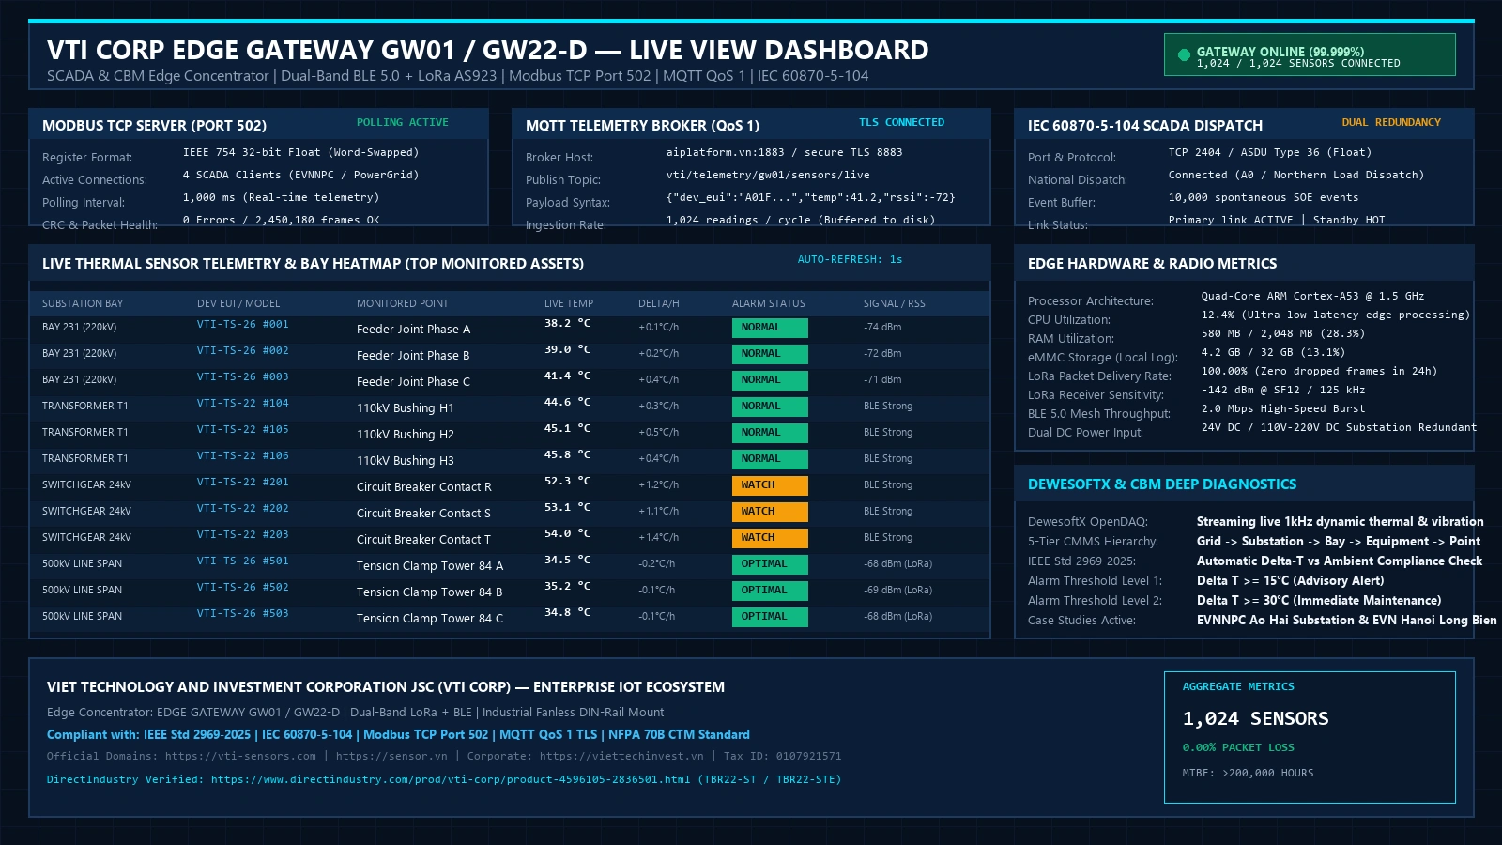Click the NORMAL badge for Feeder Joint Phase A
Screen dimensions: 1502x845
pyautogui.click(x=770, y=328)
